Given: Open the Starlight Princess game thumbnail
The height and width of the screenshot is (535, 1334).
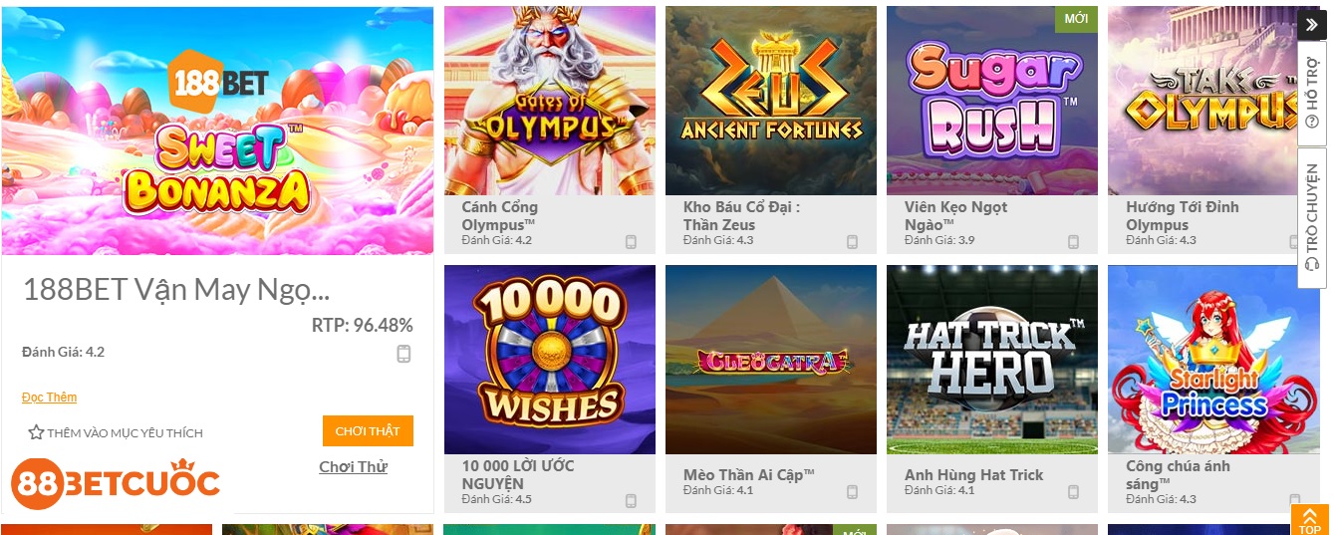Looking at the screenshot, I should (1213, 360).
